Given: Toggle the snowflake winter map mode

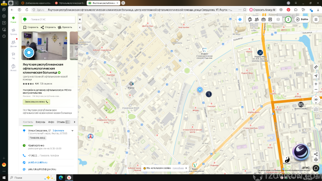Looking at the screenshot, I should click(x=240, y=19).
